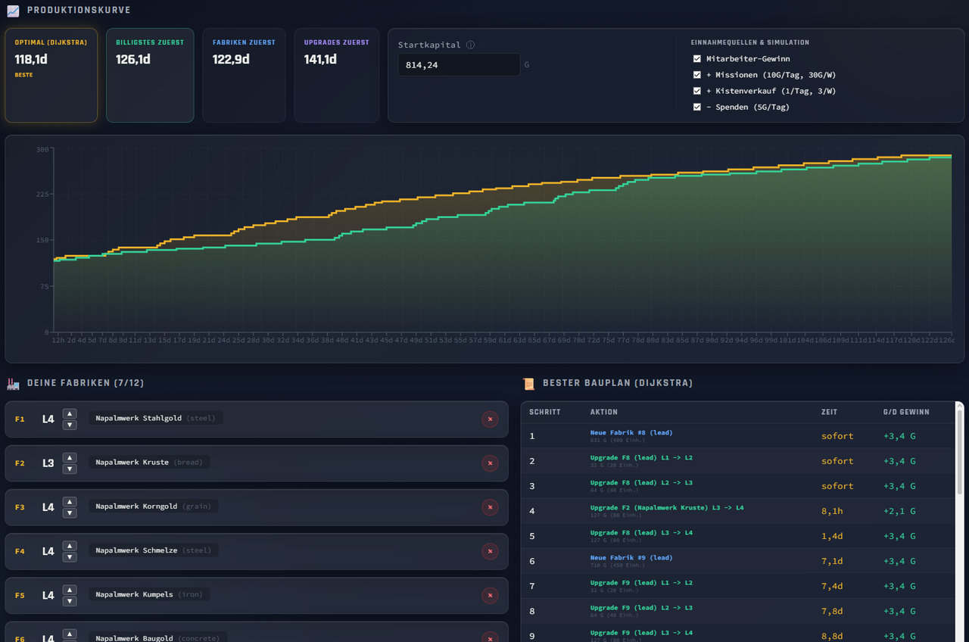Screen dimensions: 969x642
Task: Delete the F2 Napalmwerk Kruste factory
Action: [x=490, y=463]
